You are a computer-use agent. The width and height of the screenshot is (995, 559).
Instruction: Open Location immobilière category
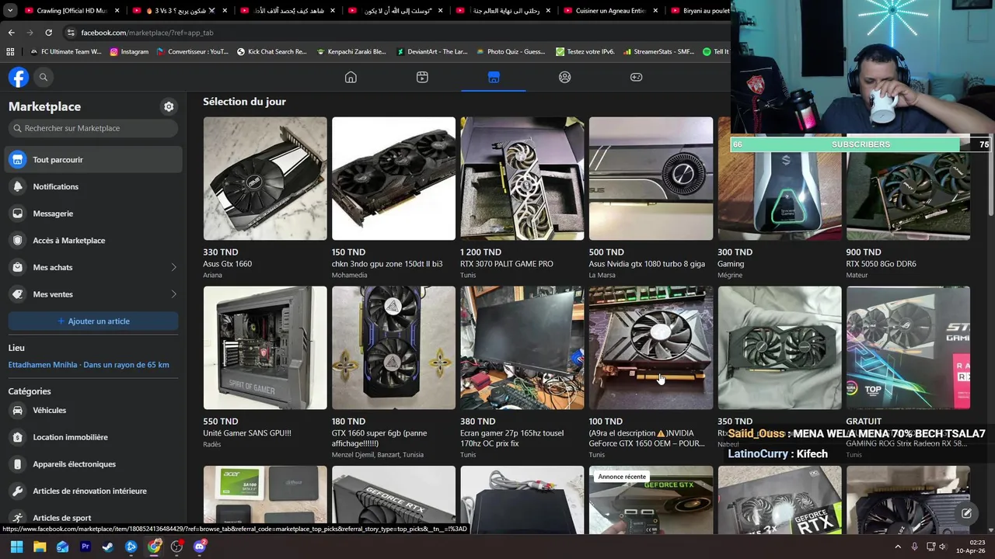pos(93,437)
